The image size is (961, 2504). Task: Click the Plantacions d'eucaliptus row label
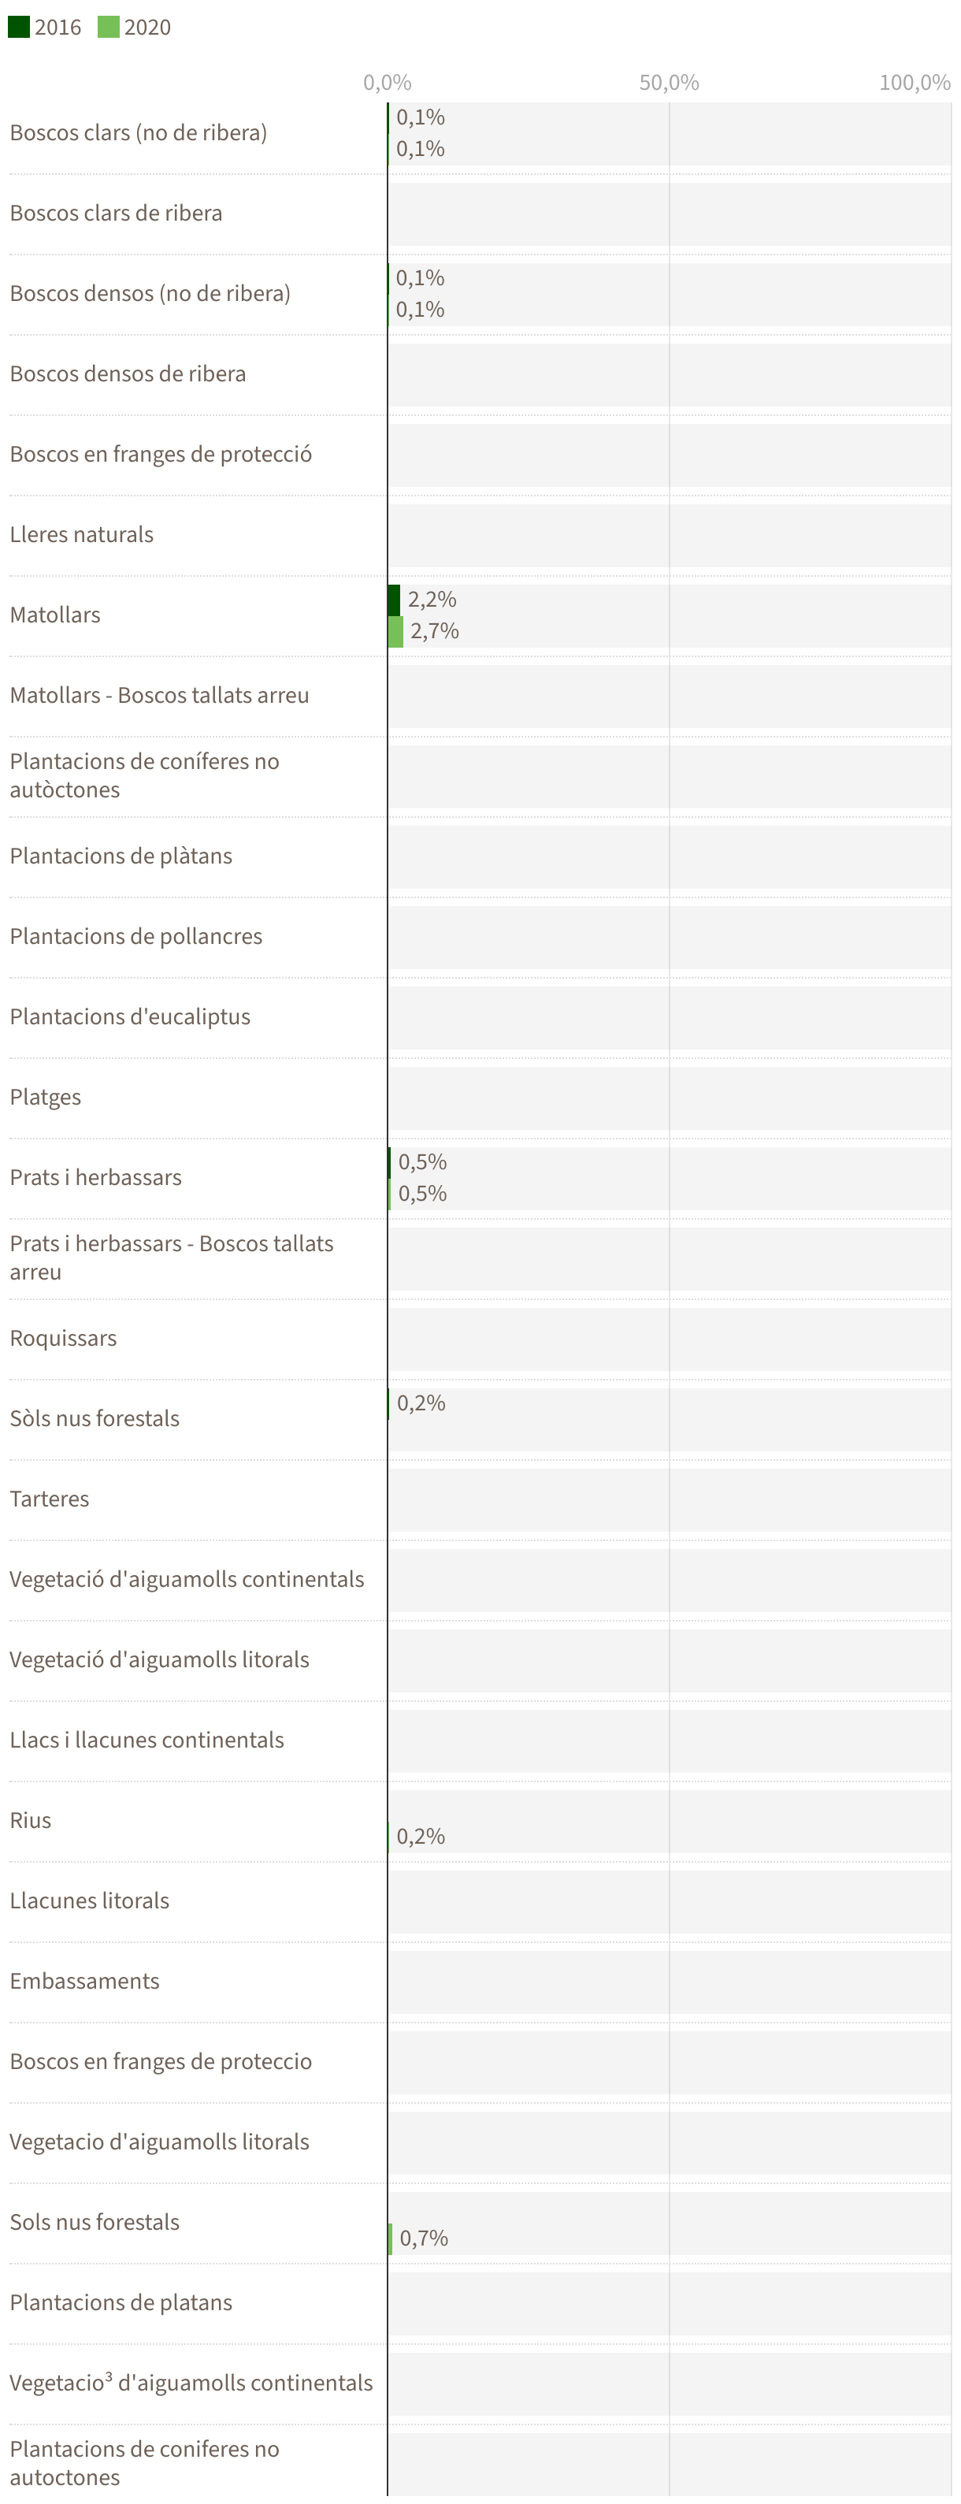(129, 1016)
